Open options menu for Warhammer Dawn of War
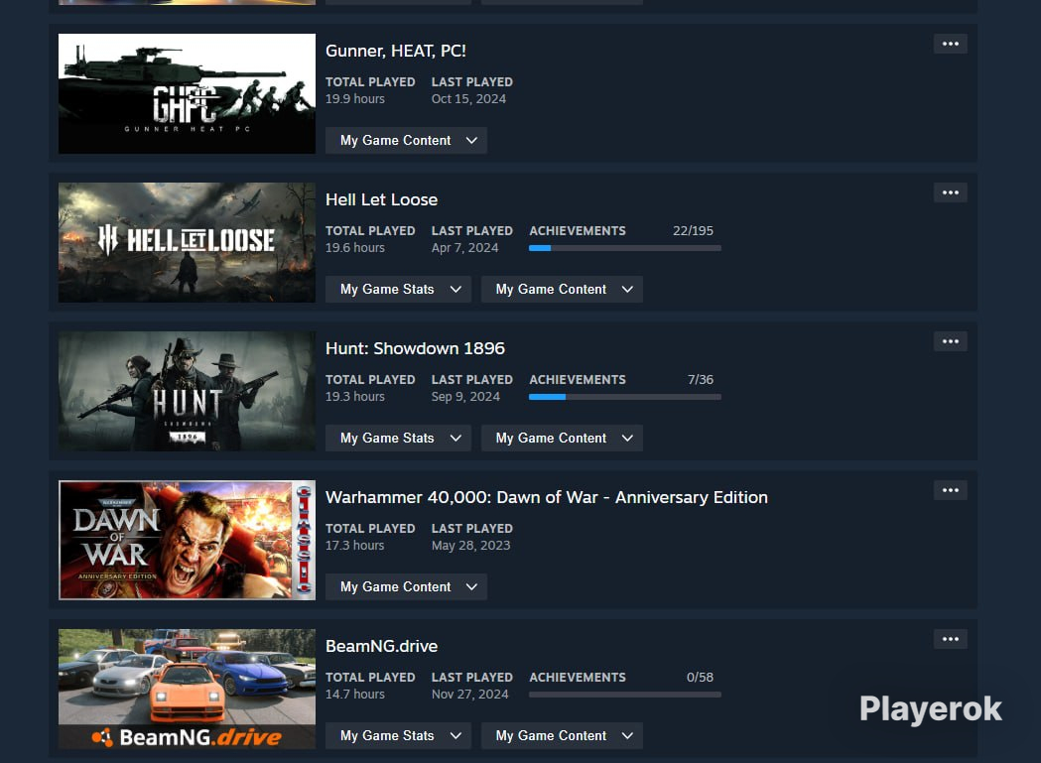1041x763 pixels. 950,490
